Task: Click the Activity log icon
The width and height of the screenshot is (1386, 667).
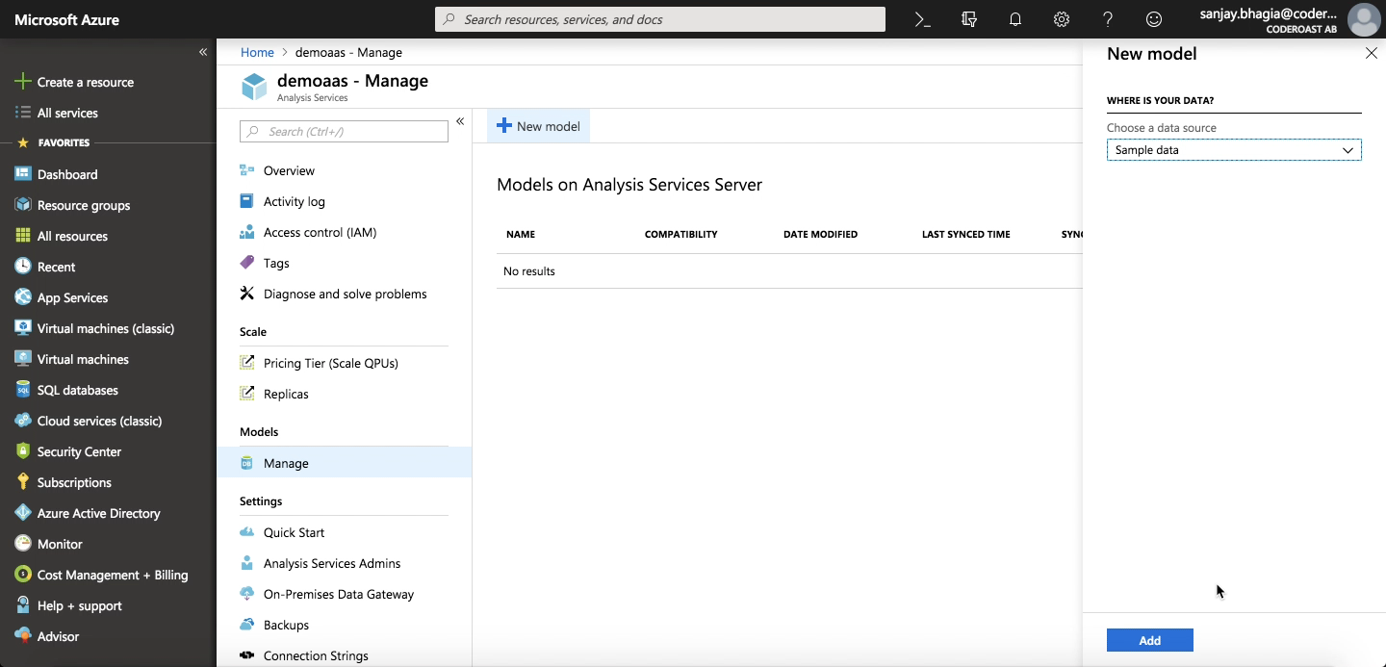Action: [247, 201]
